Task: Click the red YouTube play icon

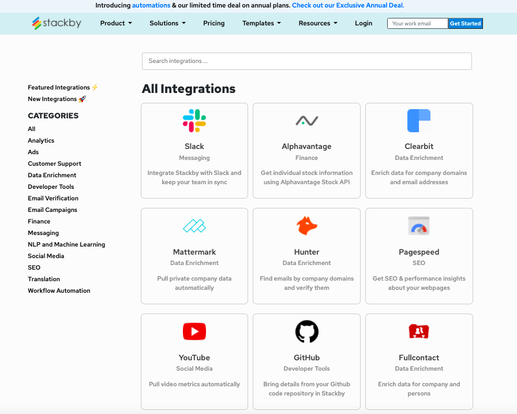Action: (194, 331)
